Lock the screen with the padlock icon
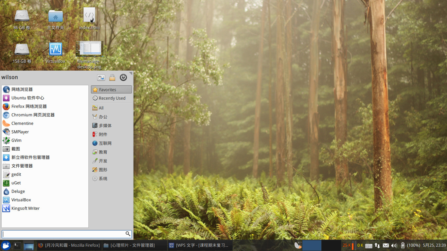Viewport: 447px width, 251px height. (x=112, y=77)
